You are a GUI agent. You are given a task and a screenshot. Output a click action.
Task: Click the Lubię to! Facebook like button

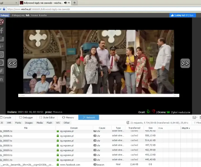point(183,15)
